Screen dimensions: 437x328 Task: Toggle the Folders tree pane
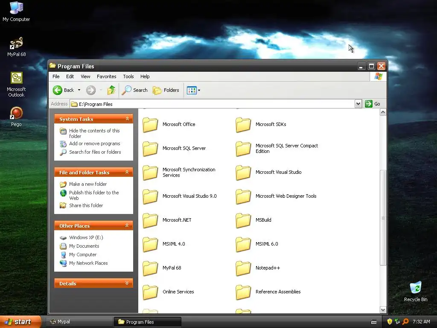[166, 90]
